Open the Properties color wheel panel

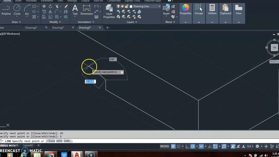185,10
